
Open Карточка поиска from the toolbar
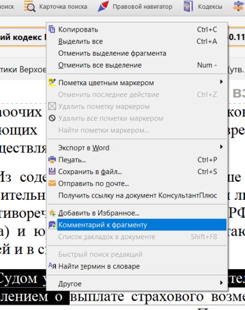coord(56,7)
